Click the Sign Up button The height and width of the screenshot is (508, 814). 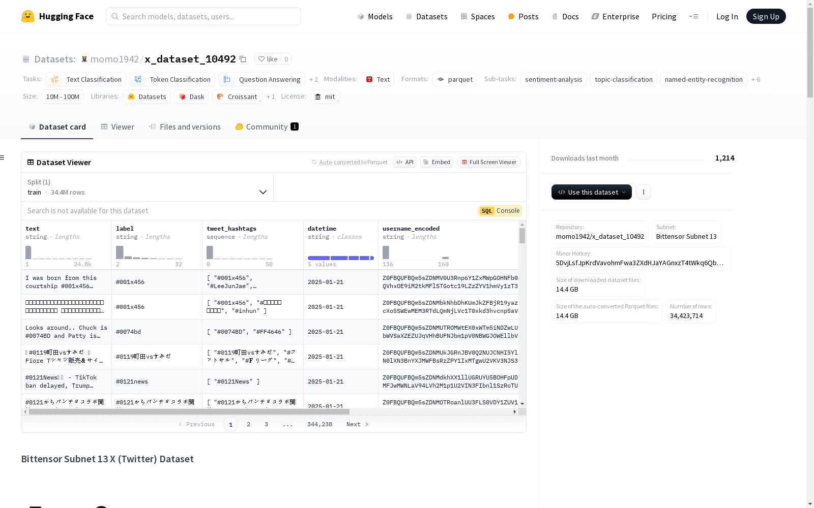pos(766,16)
